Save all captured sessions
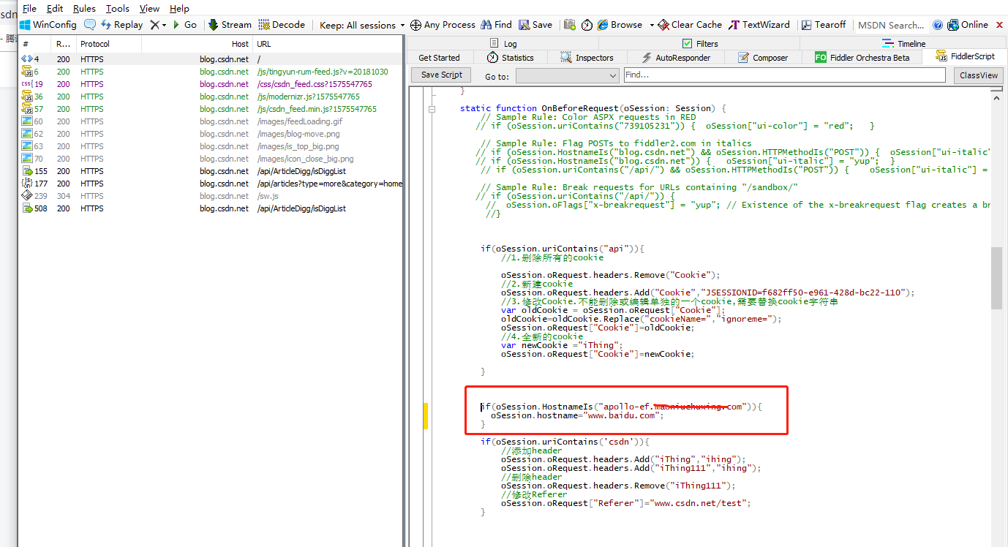 coord(535,24)
